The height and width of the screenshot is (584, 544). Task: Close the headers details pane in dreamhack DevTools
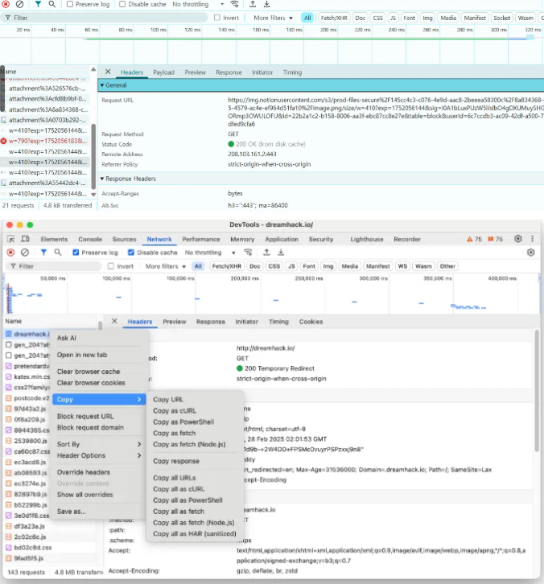[114, 321]
